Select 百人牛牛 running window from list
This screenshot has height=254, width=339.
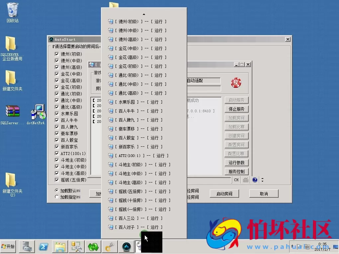point(136,111)
